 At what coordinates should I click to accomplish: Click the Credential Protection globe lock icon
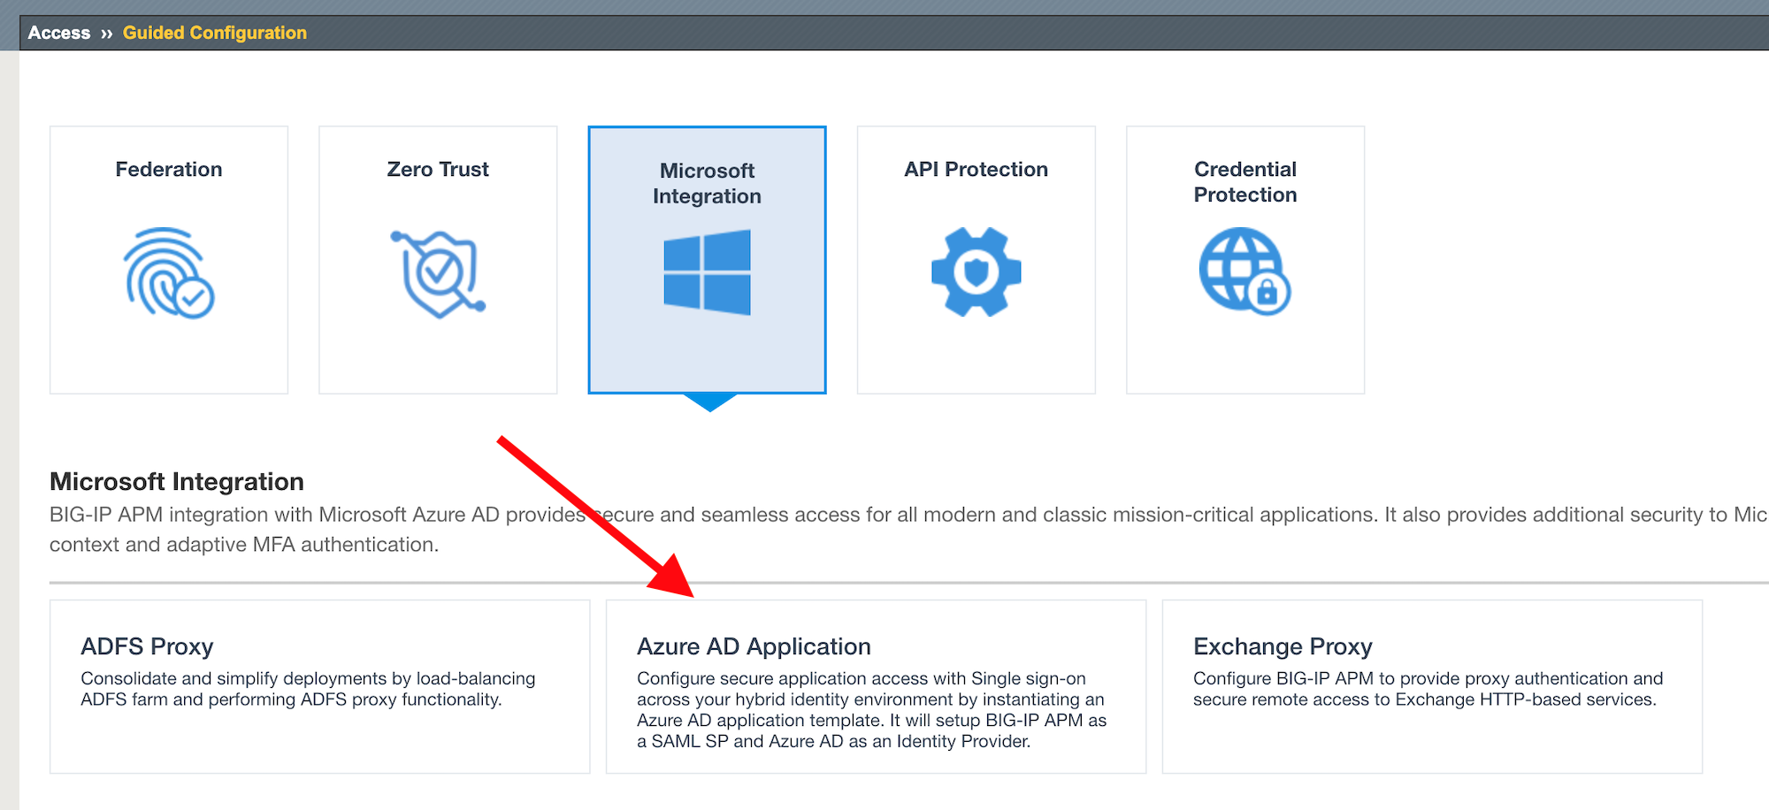(1244, 271)
